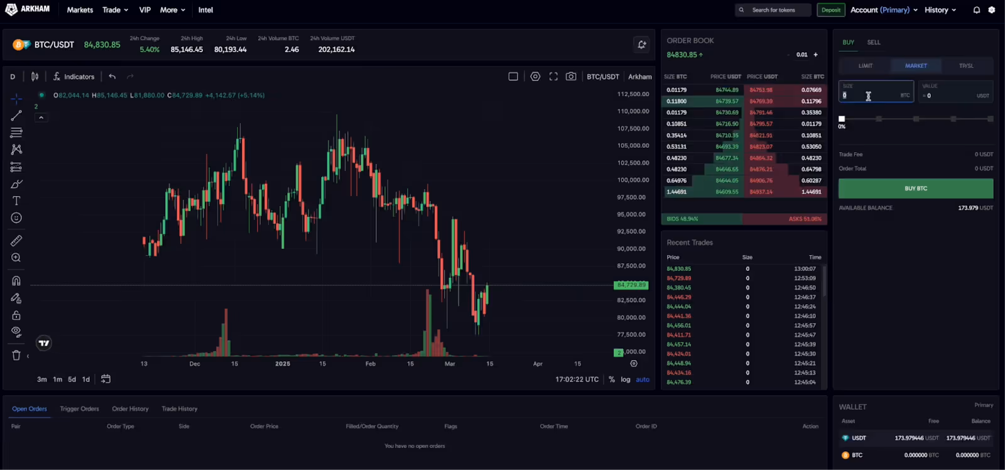Toggle log scale on chart
This screenshot has height=470, width=1005.
pyautogui.click(x=626, y=380)
